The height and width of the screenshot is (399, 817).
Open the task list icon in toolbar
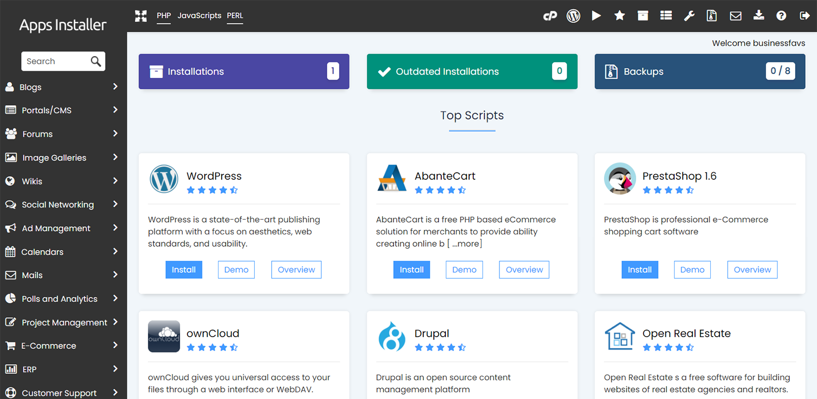coord(666,16)
